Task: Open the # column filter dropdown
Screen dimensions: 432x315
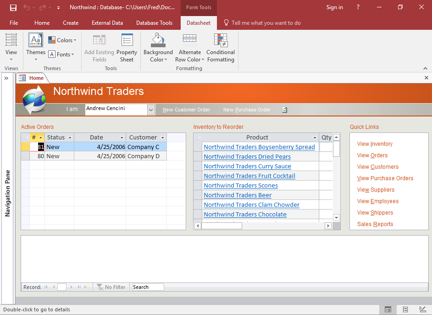Action: coord(41,138)
